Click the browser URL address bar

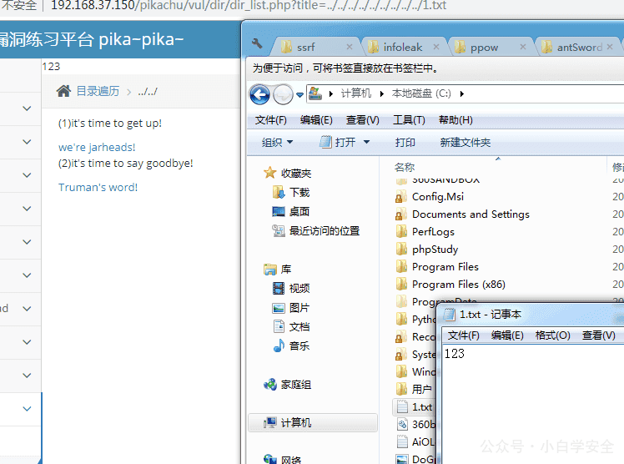pos(249,6)
